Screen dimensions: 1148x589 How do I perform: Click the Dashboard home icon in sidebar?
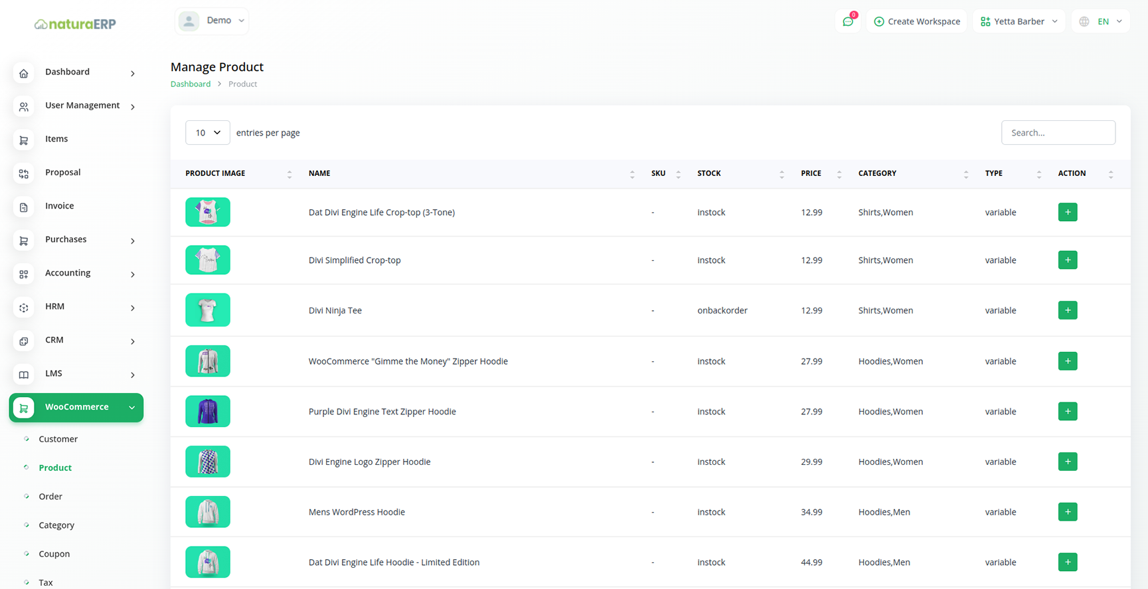pos(24,73)
